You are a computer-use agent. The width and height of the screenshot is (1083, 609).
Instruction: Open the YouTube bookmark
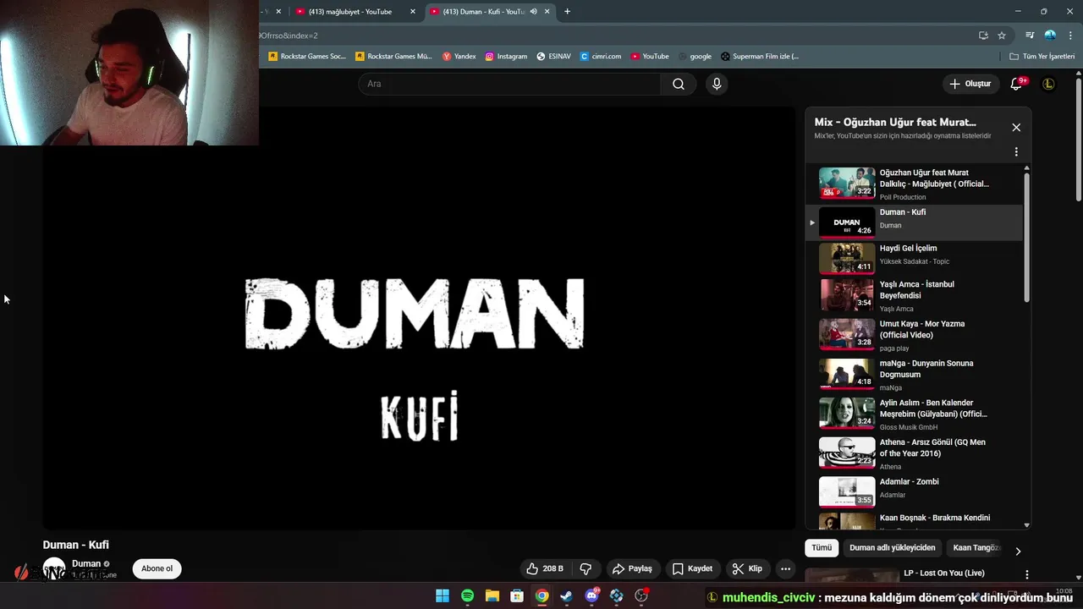point(650,56)
